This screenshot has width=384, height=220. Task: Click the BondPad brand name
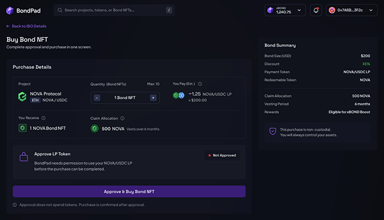28,11
